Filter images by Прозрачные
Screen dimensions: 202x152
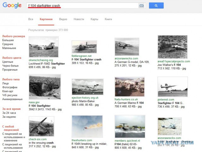10,70
